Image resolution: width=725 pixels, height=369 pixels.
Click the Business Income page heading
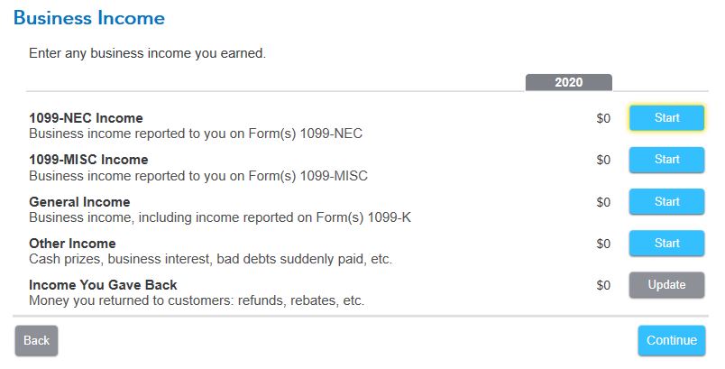tap(89, 18)
